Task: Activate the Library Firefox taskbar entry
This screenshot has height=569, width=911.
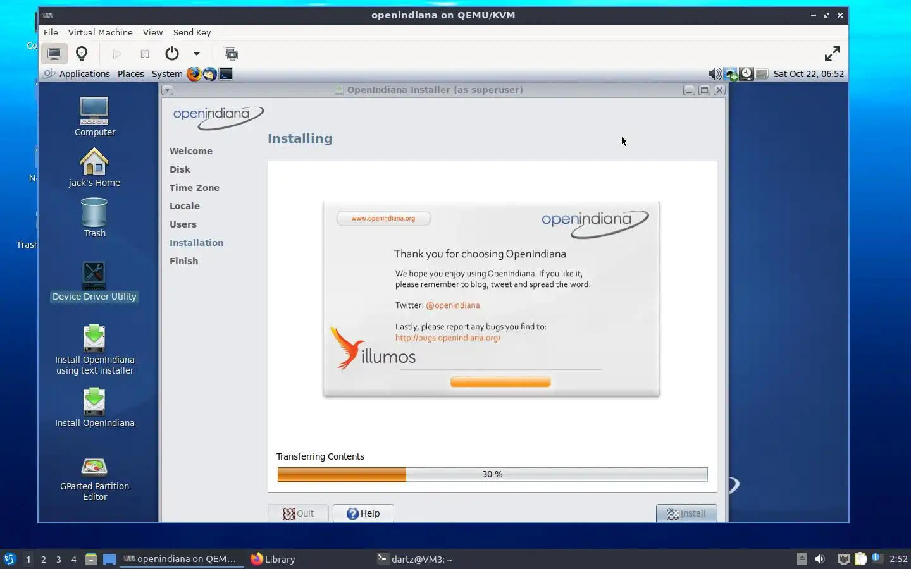Action: pos(273,559)
